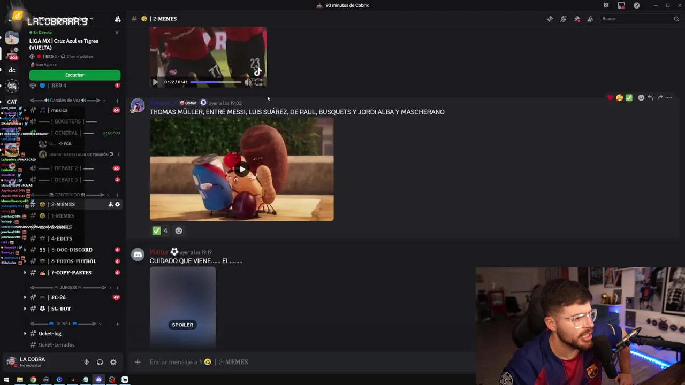Viewport: 685px width, 385px height.
Task: Play the TikTok video at 0:22
Action: click(155, 82)
